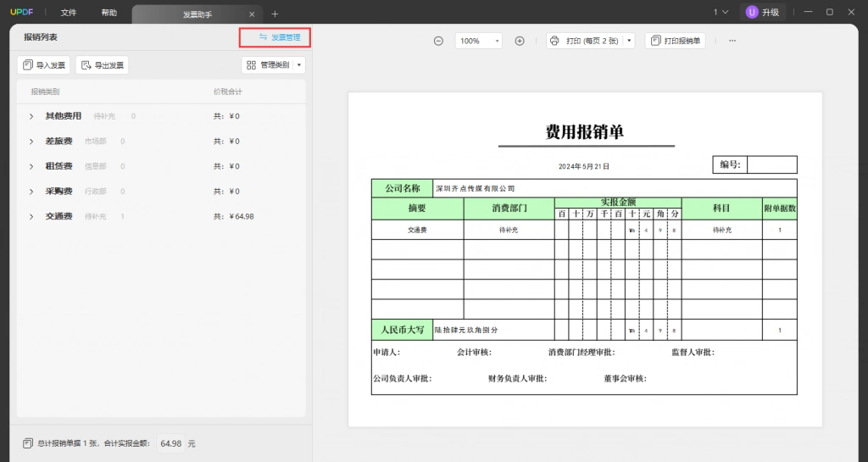The width and height of the screenshot is (868, 462).
Task: Expand the 差旅费 category row
Action: [31, 142]
